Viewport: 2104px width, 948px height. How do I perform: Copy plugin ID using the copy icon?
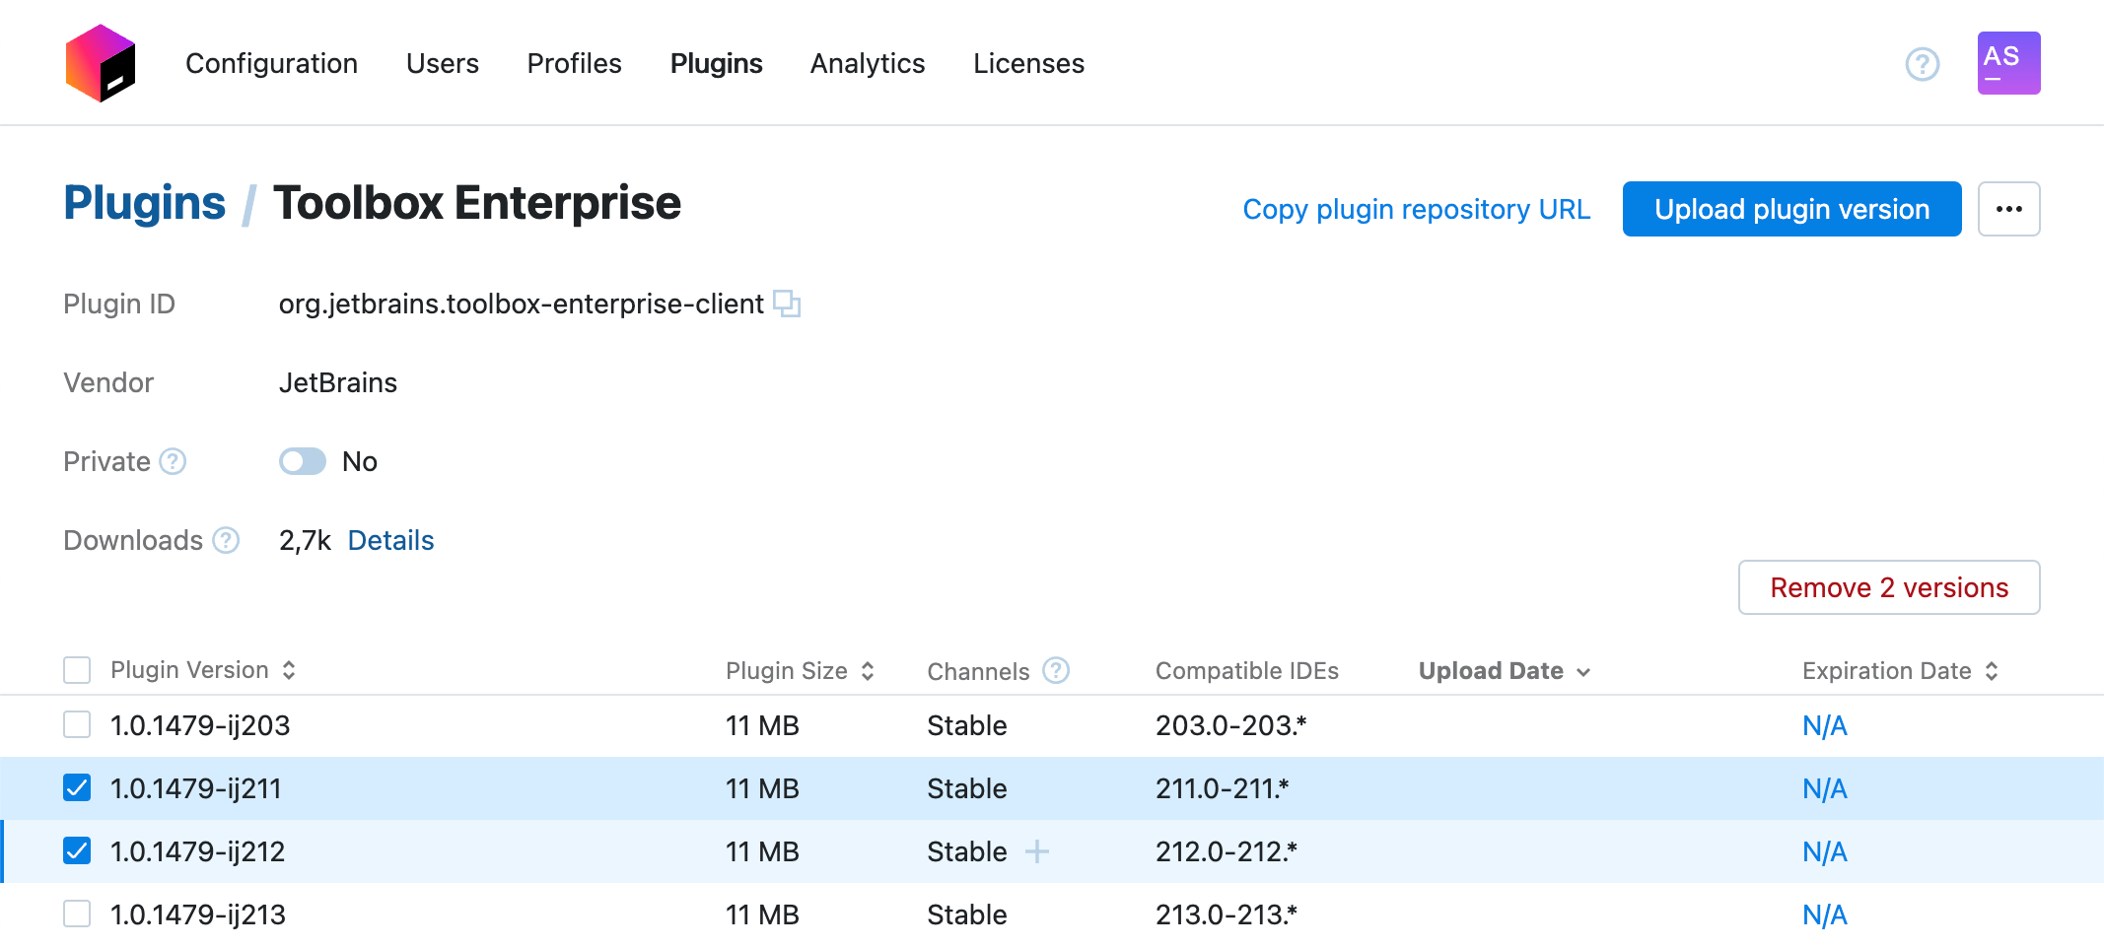(787, 304)
